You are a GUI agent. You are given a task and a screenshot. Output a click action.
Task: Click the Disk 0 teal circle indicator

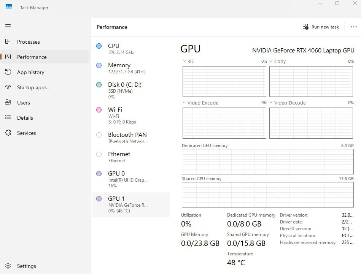pyautogui.click(x=99, y=85)
